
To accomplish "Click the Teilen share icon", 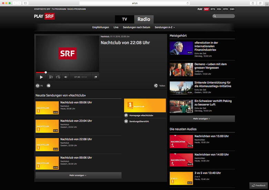I will pos(156,86).
